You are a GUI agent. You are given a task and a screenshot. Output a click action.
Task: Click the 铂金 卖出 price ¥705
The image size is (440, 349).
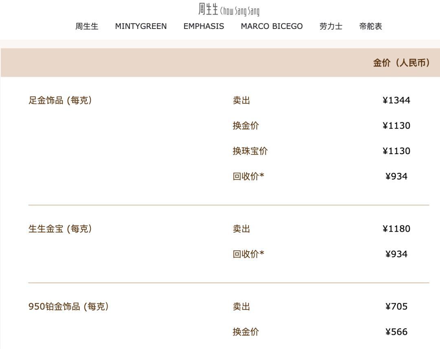coord(396,306)
